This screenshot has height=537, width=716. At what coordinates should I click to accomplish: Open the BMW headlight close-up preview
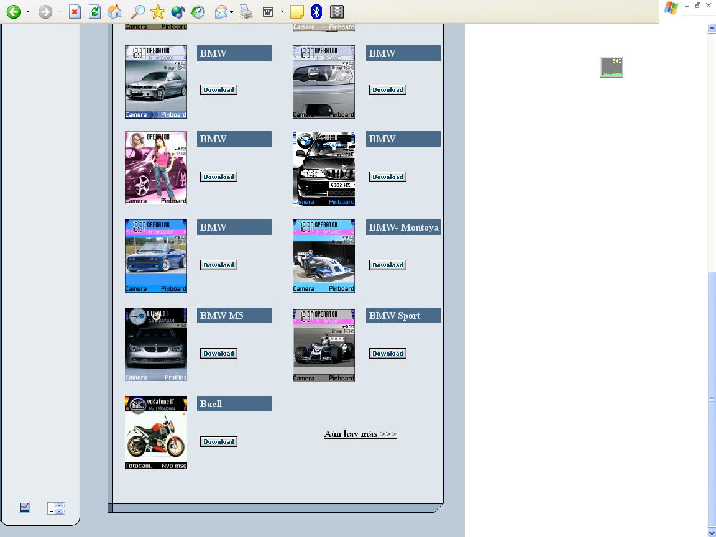click(x=324, y=82)
